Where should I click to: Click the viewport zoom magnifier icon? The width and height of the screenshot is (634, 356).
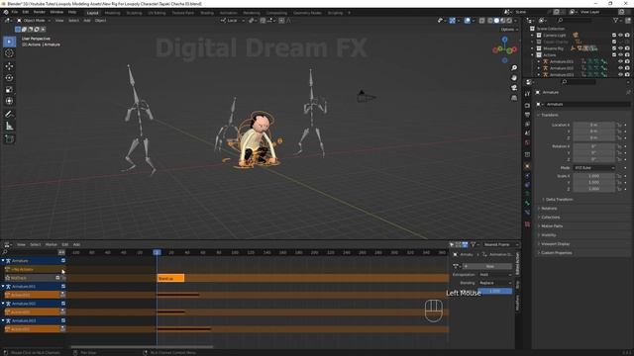514,68
